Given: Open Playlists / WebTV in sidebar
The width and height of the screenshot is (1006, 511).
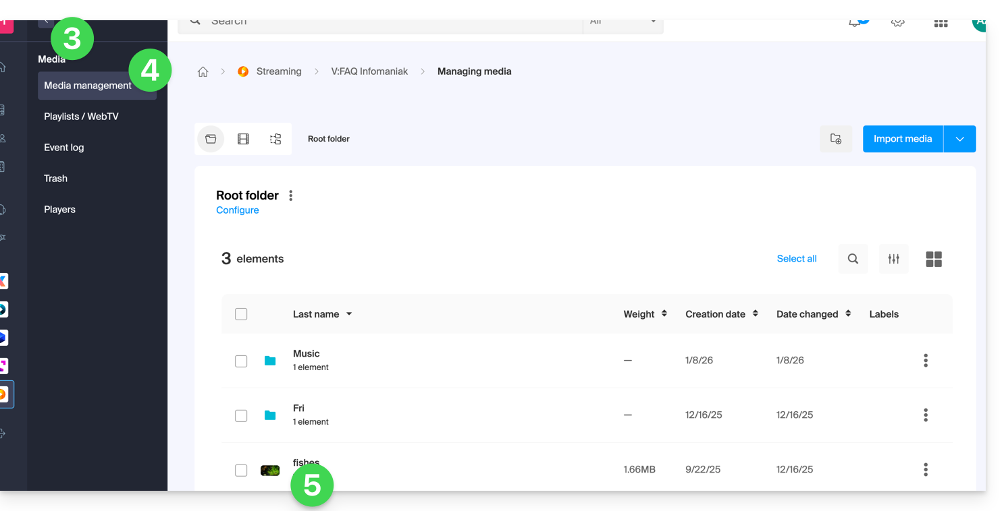Looking at the screenshot, I should click(81, 117).
